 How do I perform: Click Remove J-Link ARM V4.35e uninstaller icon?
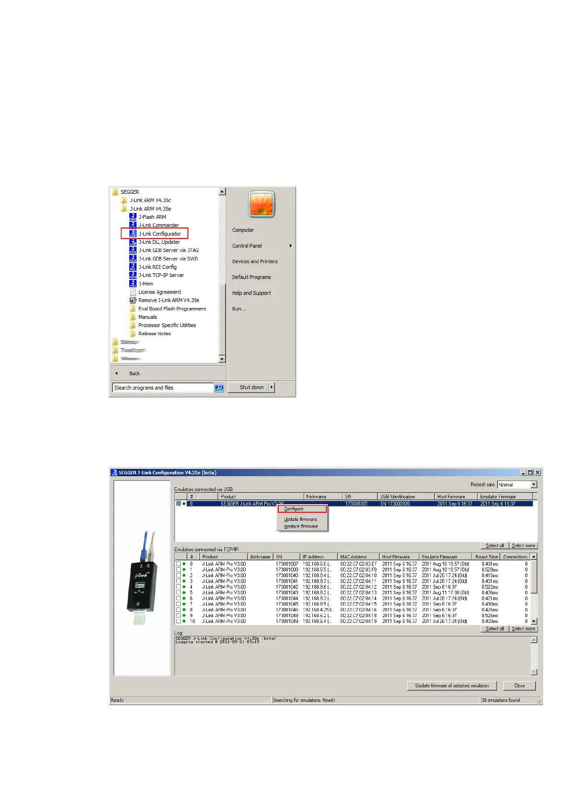pos(133,300)
